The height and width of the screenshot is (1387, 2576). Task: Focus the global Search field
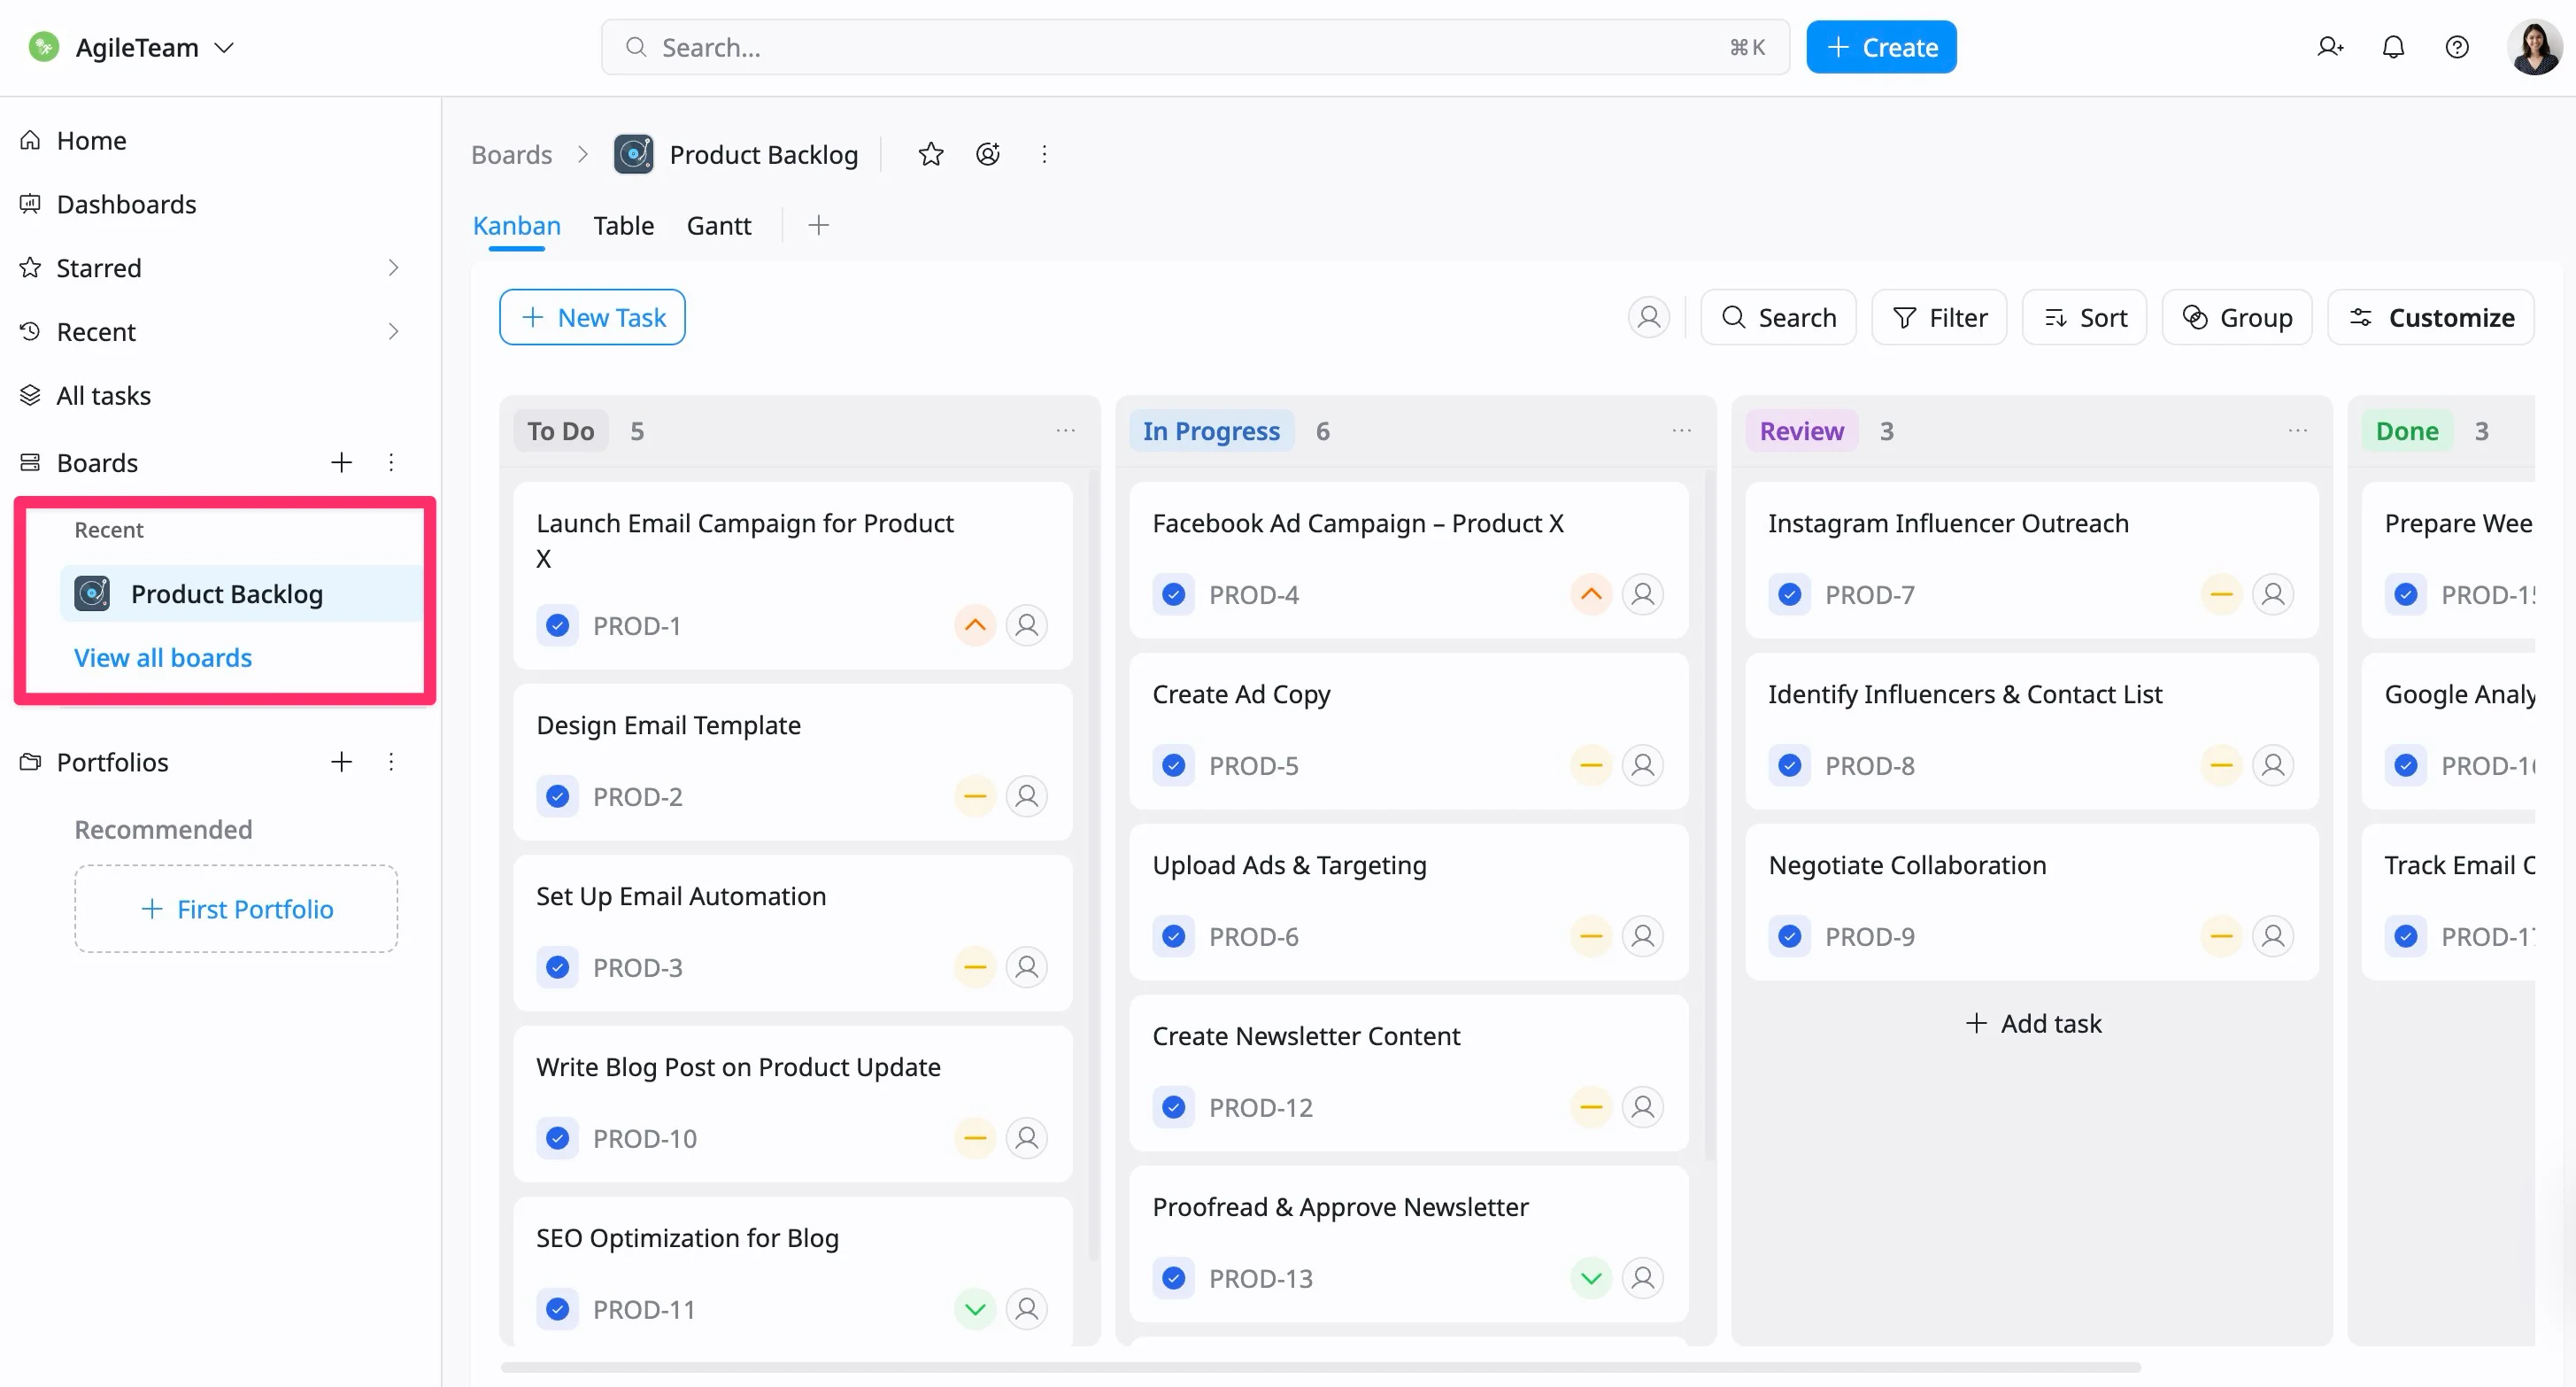tap(1195, 47)
